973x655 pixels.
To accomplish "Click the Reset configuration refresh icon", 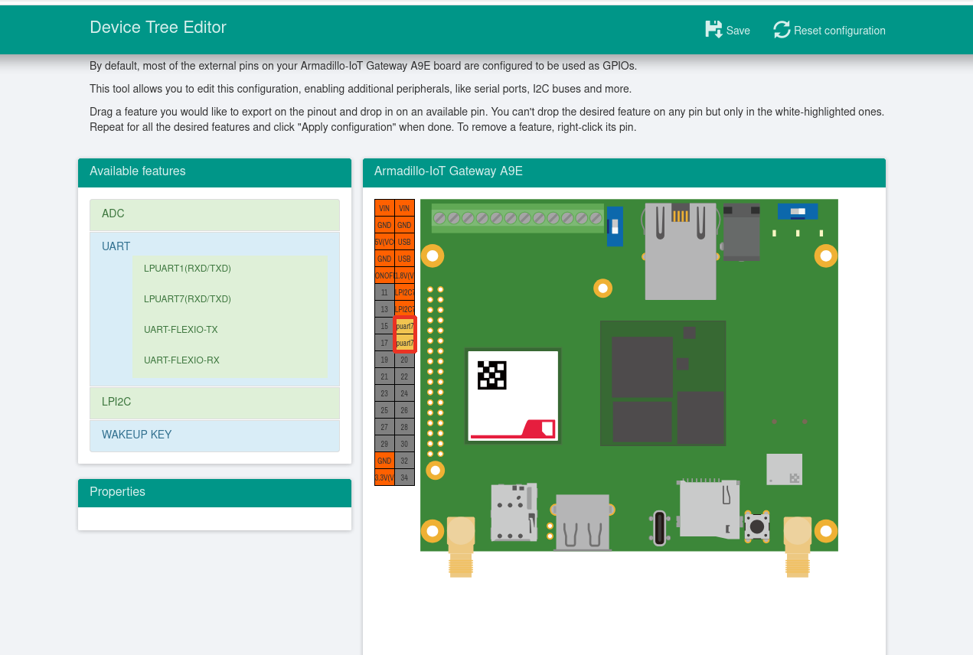I will tap(782, 30).
